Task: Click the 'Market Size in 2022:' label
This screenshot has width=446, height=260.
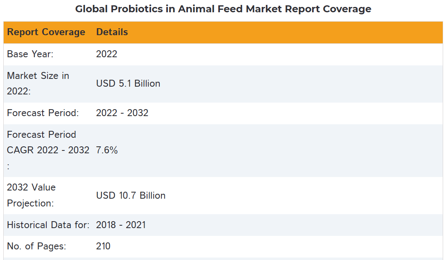Action: click(38, 83)
